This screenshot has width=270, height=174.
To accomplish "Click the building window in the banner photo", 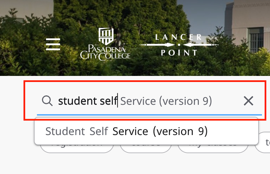I will [x=256, y=39].
